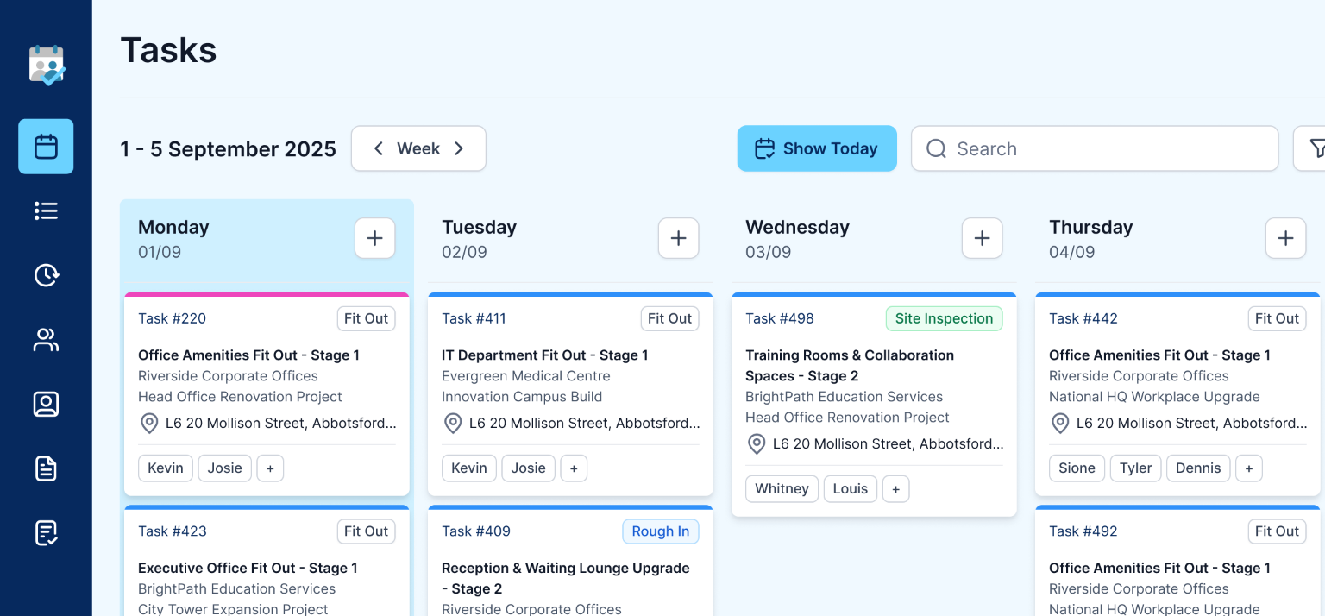Focus the Search field
Screen dimensions: 1325x616
(1094, 148)
